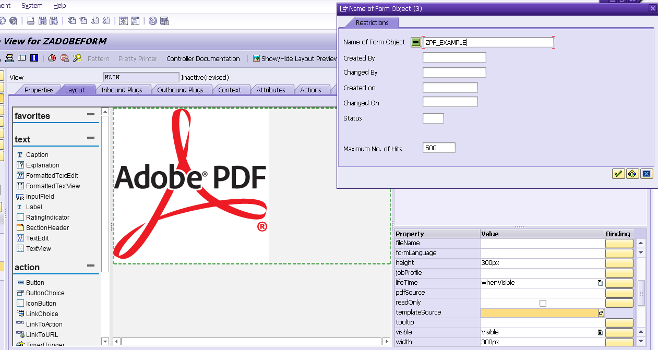Open the System menu

point(32,5)
